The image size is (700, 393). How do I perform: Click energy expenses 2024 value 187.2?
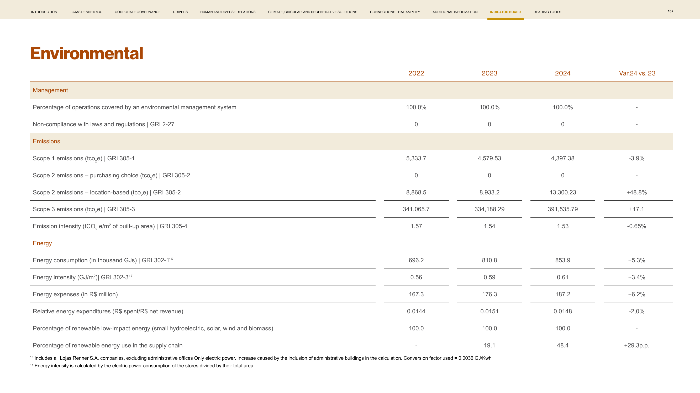click(562, 294)
